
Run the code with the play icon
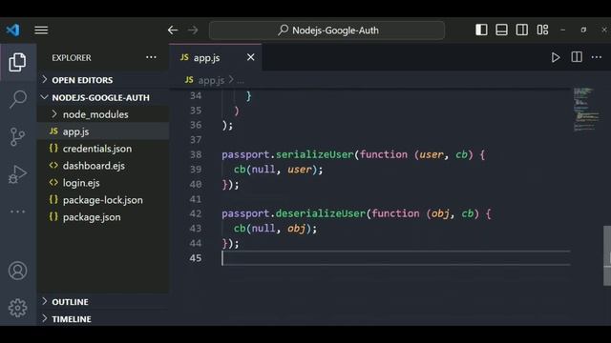(556, 57)
